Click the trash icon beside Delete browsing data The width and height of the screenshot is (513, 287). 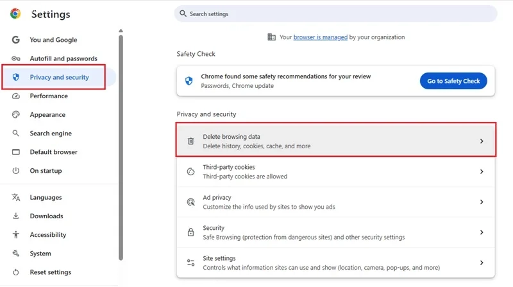(190, 141)
